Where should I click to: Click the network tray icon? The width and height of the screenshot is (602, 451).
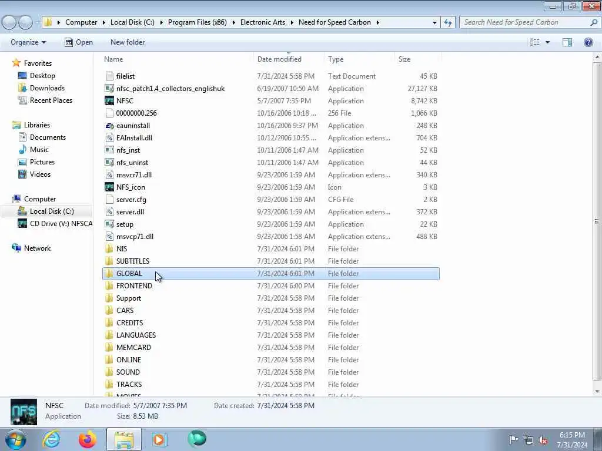529,440
